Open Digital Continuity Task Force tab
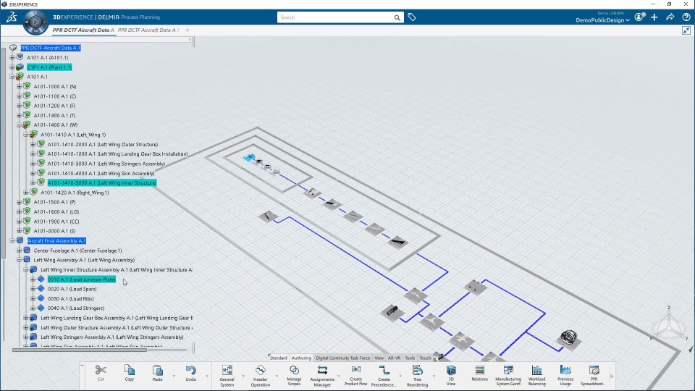This screenshot has height=391, width=695. (342, 358)
